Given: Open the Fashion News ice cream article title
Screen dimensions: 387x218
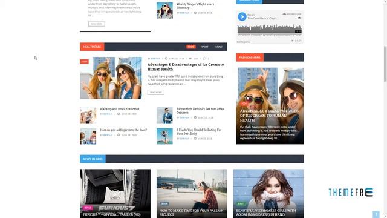Looking at the screenshot, I should click(x=269, y=116).
